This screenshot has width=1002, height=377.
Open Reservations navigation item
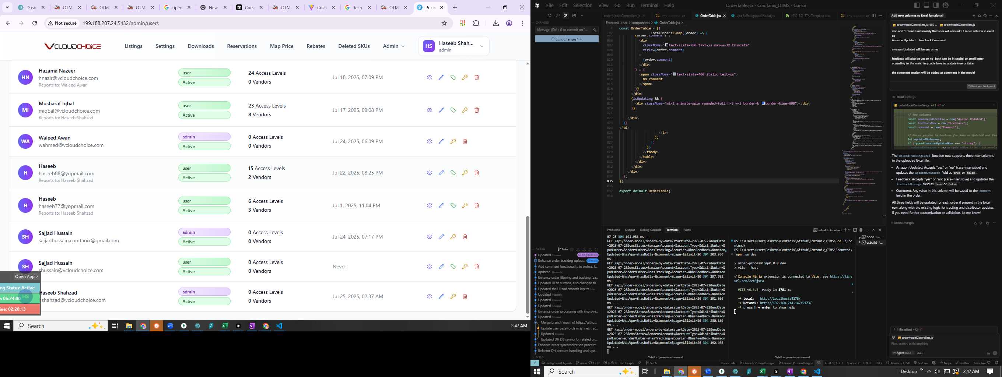(242, 46)
